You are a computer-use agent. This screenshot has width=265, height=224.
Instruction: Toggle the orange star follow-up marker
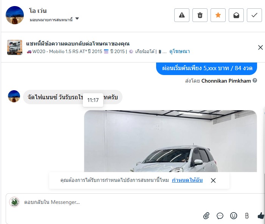218,15
